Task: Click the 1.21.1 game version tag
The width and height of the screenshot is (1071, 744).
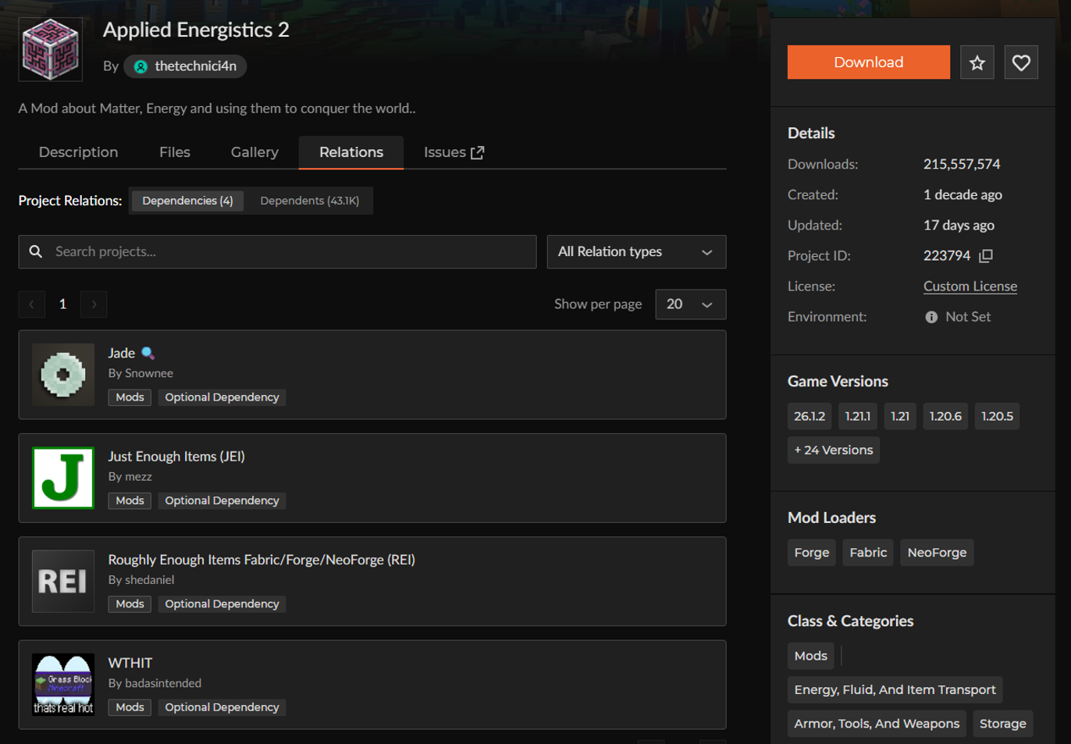Action: pyautogui.click(x=858, y=416)
